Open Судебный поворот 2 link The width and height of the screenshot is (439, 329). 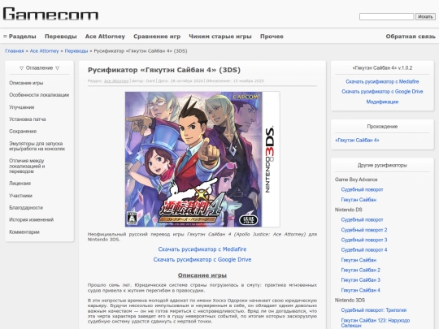pyautogui.click(x=364, y=230)
